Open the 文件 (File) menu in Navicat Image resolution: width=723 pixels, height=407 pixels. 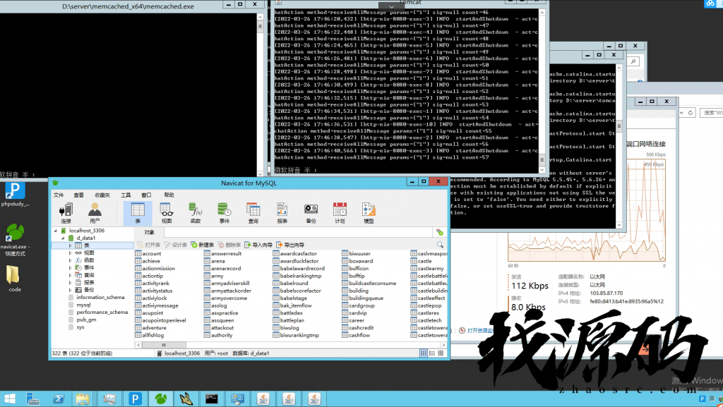(59, 195)
